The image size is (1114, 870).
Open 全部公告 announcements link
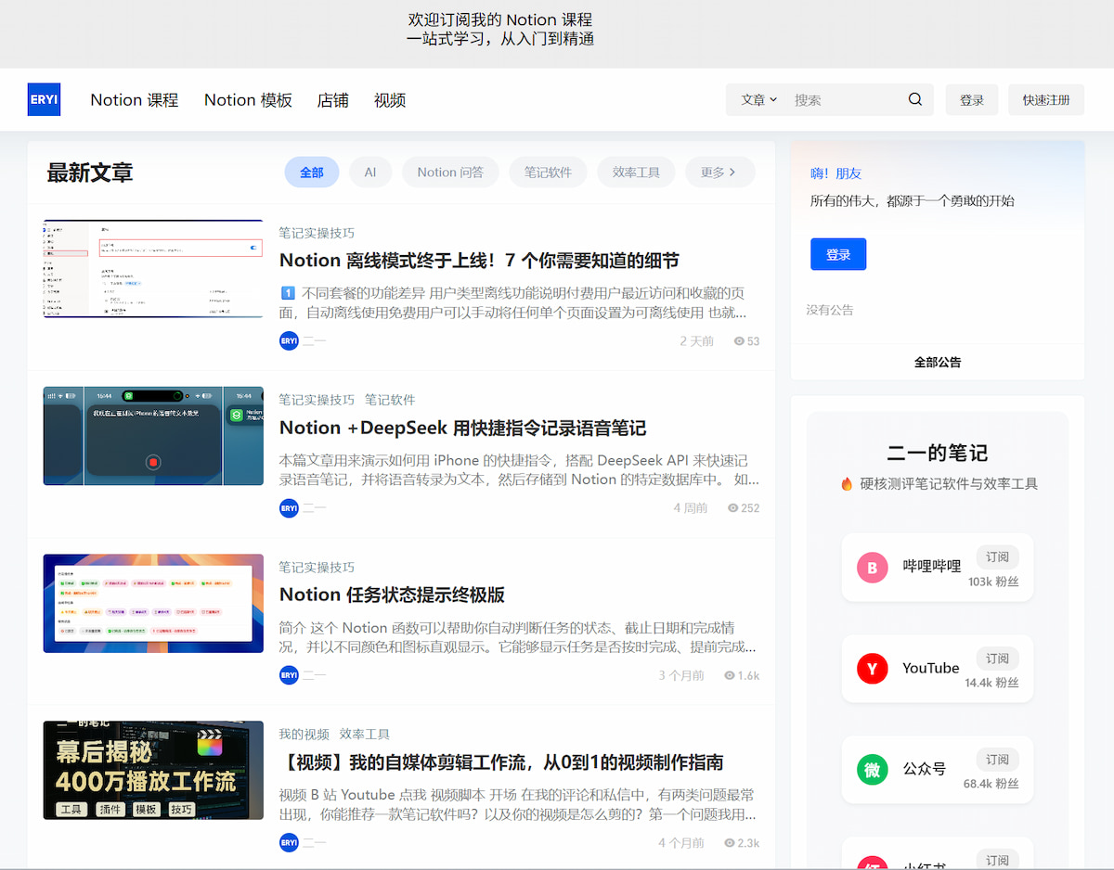(937, 362)
